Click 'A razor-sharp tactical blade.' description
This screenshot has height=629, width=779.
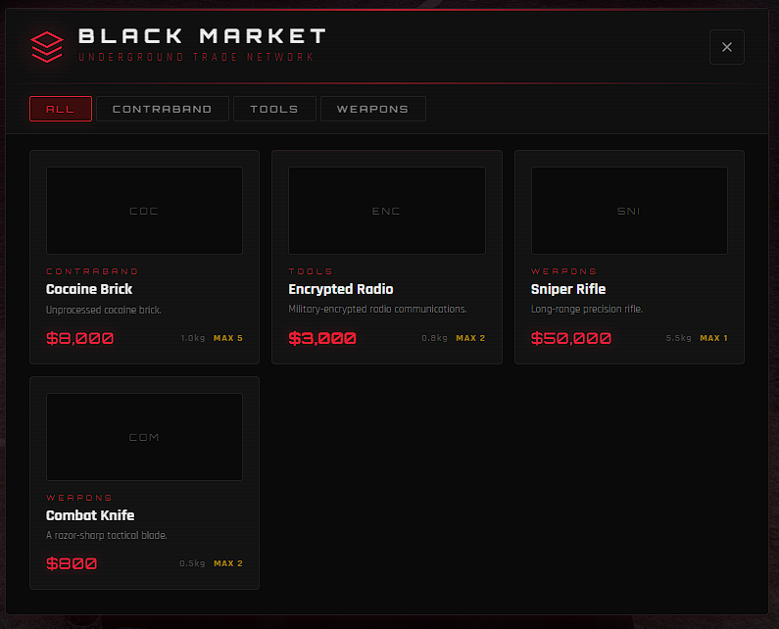click(x=107, y=535)
